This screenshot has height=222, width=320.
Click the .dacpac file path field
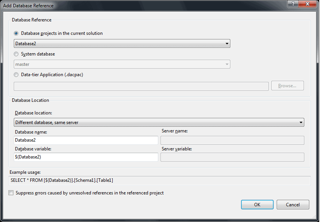(141, 86)
